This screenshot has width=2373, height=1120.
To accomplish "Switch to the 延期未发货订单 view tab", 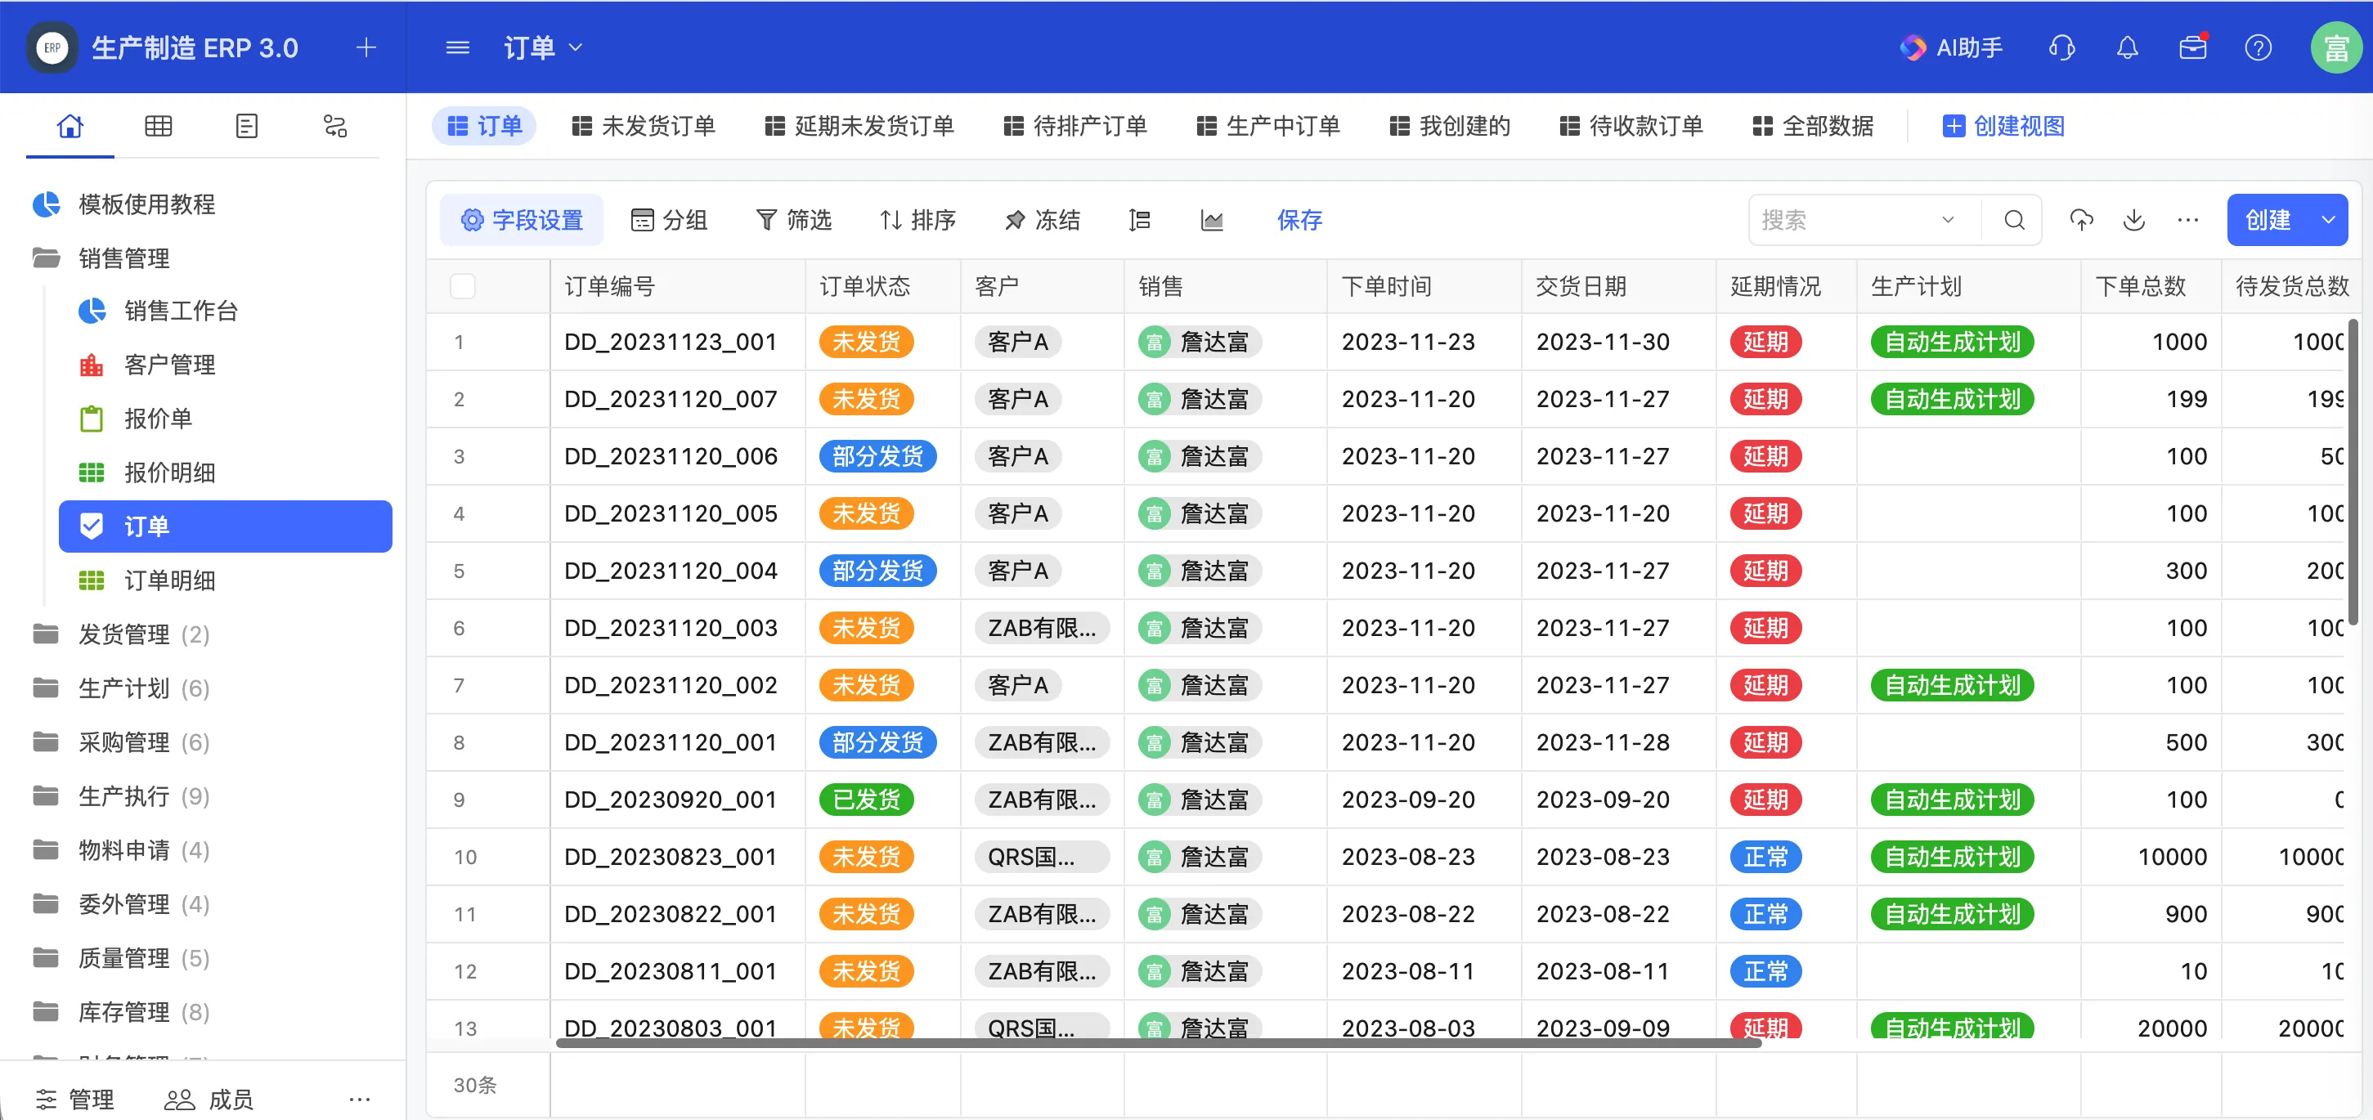I will click(859, 126).
